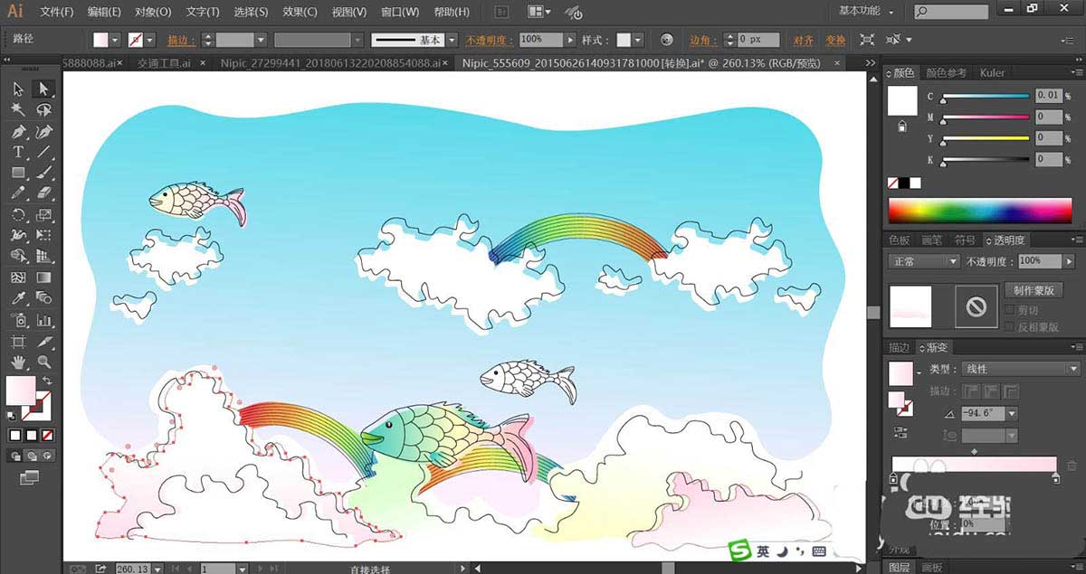Image resolution: width=1086 pixels, height=574 pixels.
Task: Open the 对象(O) menu
Action: point(153,12)
